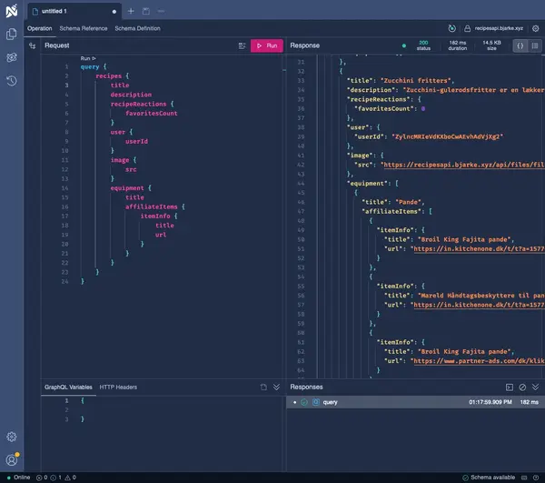Click the 14.5 KB size value
Image resolution: width=545 pixels, height=483 pixels.
pyautogui.click(x=491, y=45)
